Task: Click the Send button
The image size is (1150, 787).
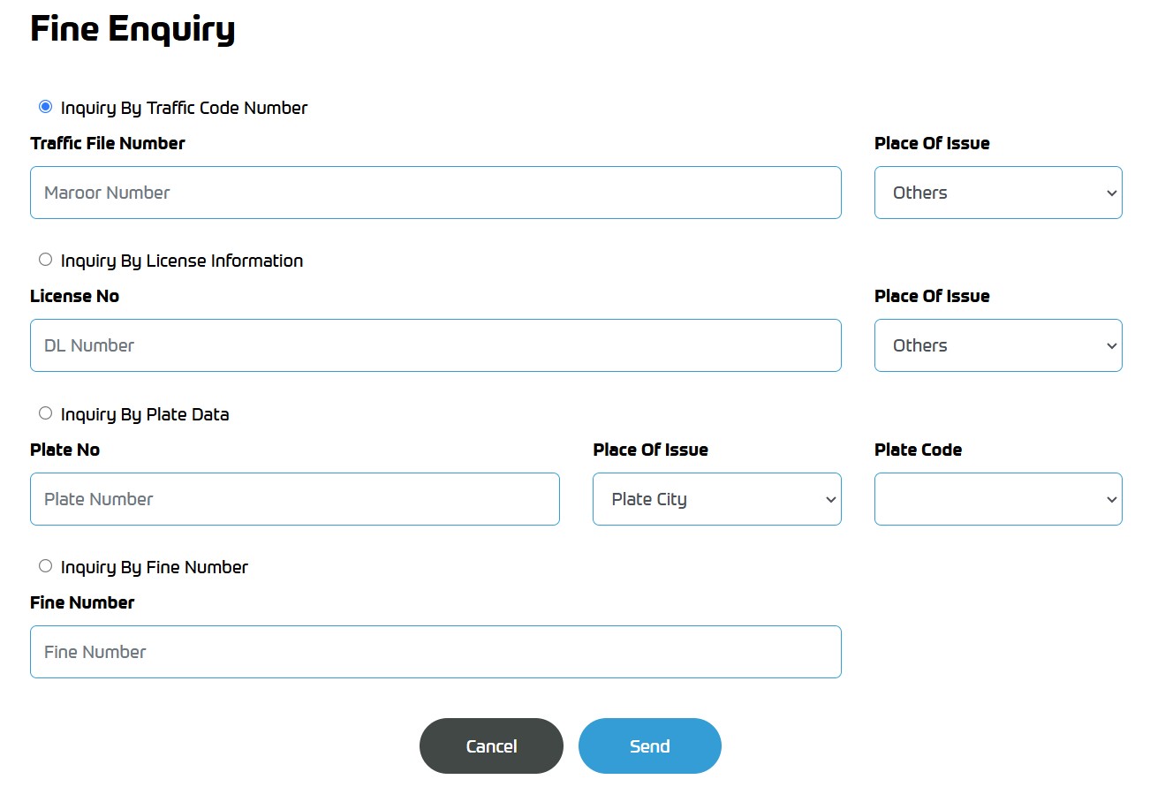Action: tap(650, 746)
